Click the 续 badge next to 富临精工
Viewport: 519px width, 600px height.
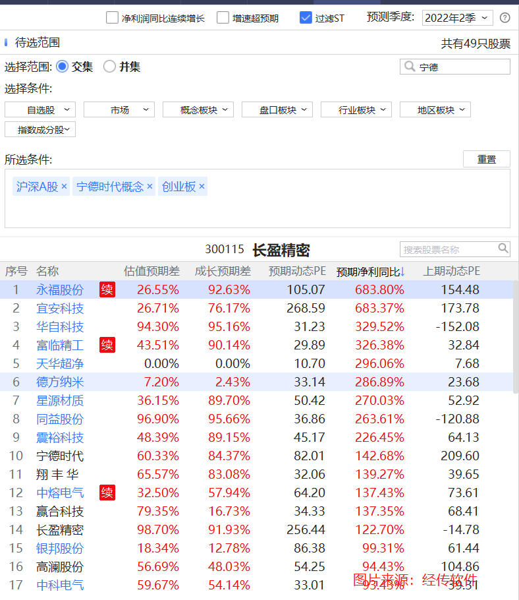pyautogui.click(x=107, y=345)
